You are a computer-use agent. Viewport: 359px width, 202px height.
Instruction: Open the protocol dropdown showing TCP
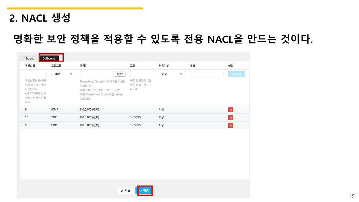click(x=63, y=74)
